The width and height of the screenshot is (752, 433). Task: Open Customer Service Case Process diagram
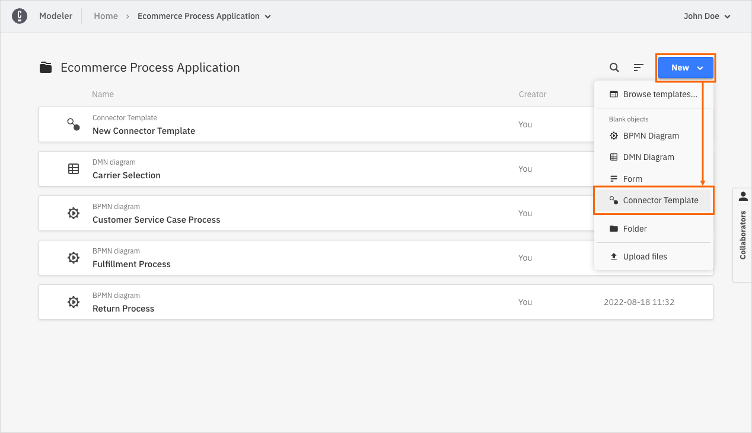point(156,220)
